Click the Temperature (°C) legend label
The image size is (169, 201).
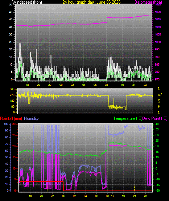coord(128,118)
